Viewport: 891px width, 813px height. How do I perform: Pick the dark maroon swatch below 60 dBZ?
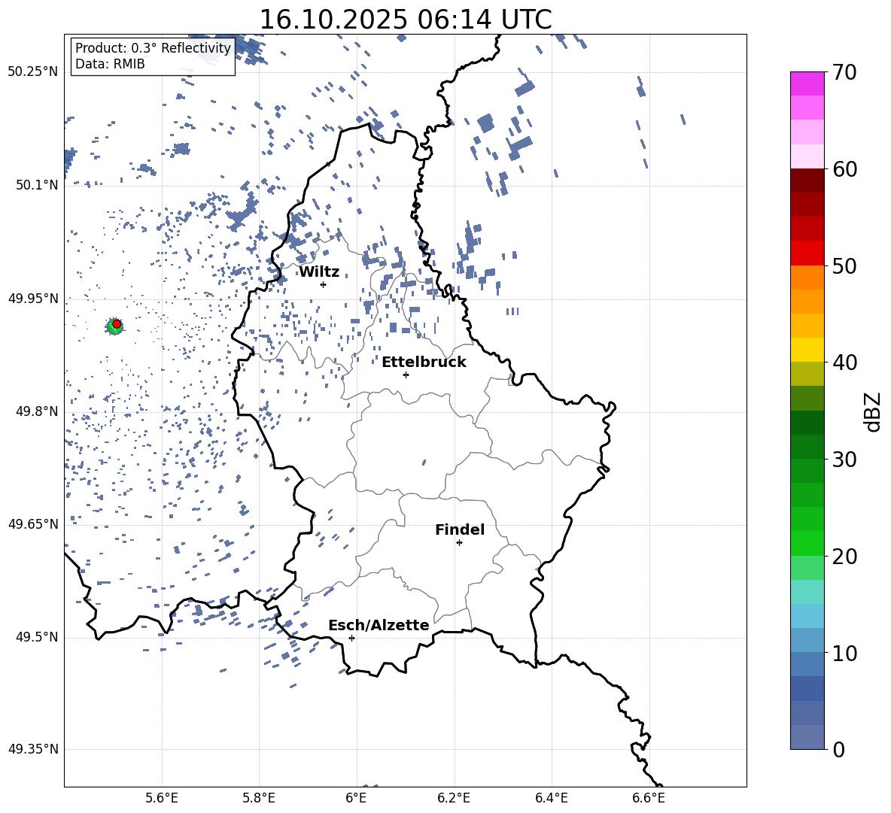(x=807, y=180)
